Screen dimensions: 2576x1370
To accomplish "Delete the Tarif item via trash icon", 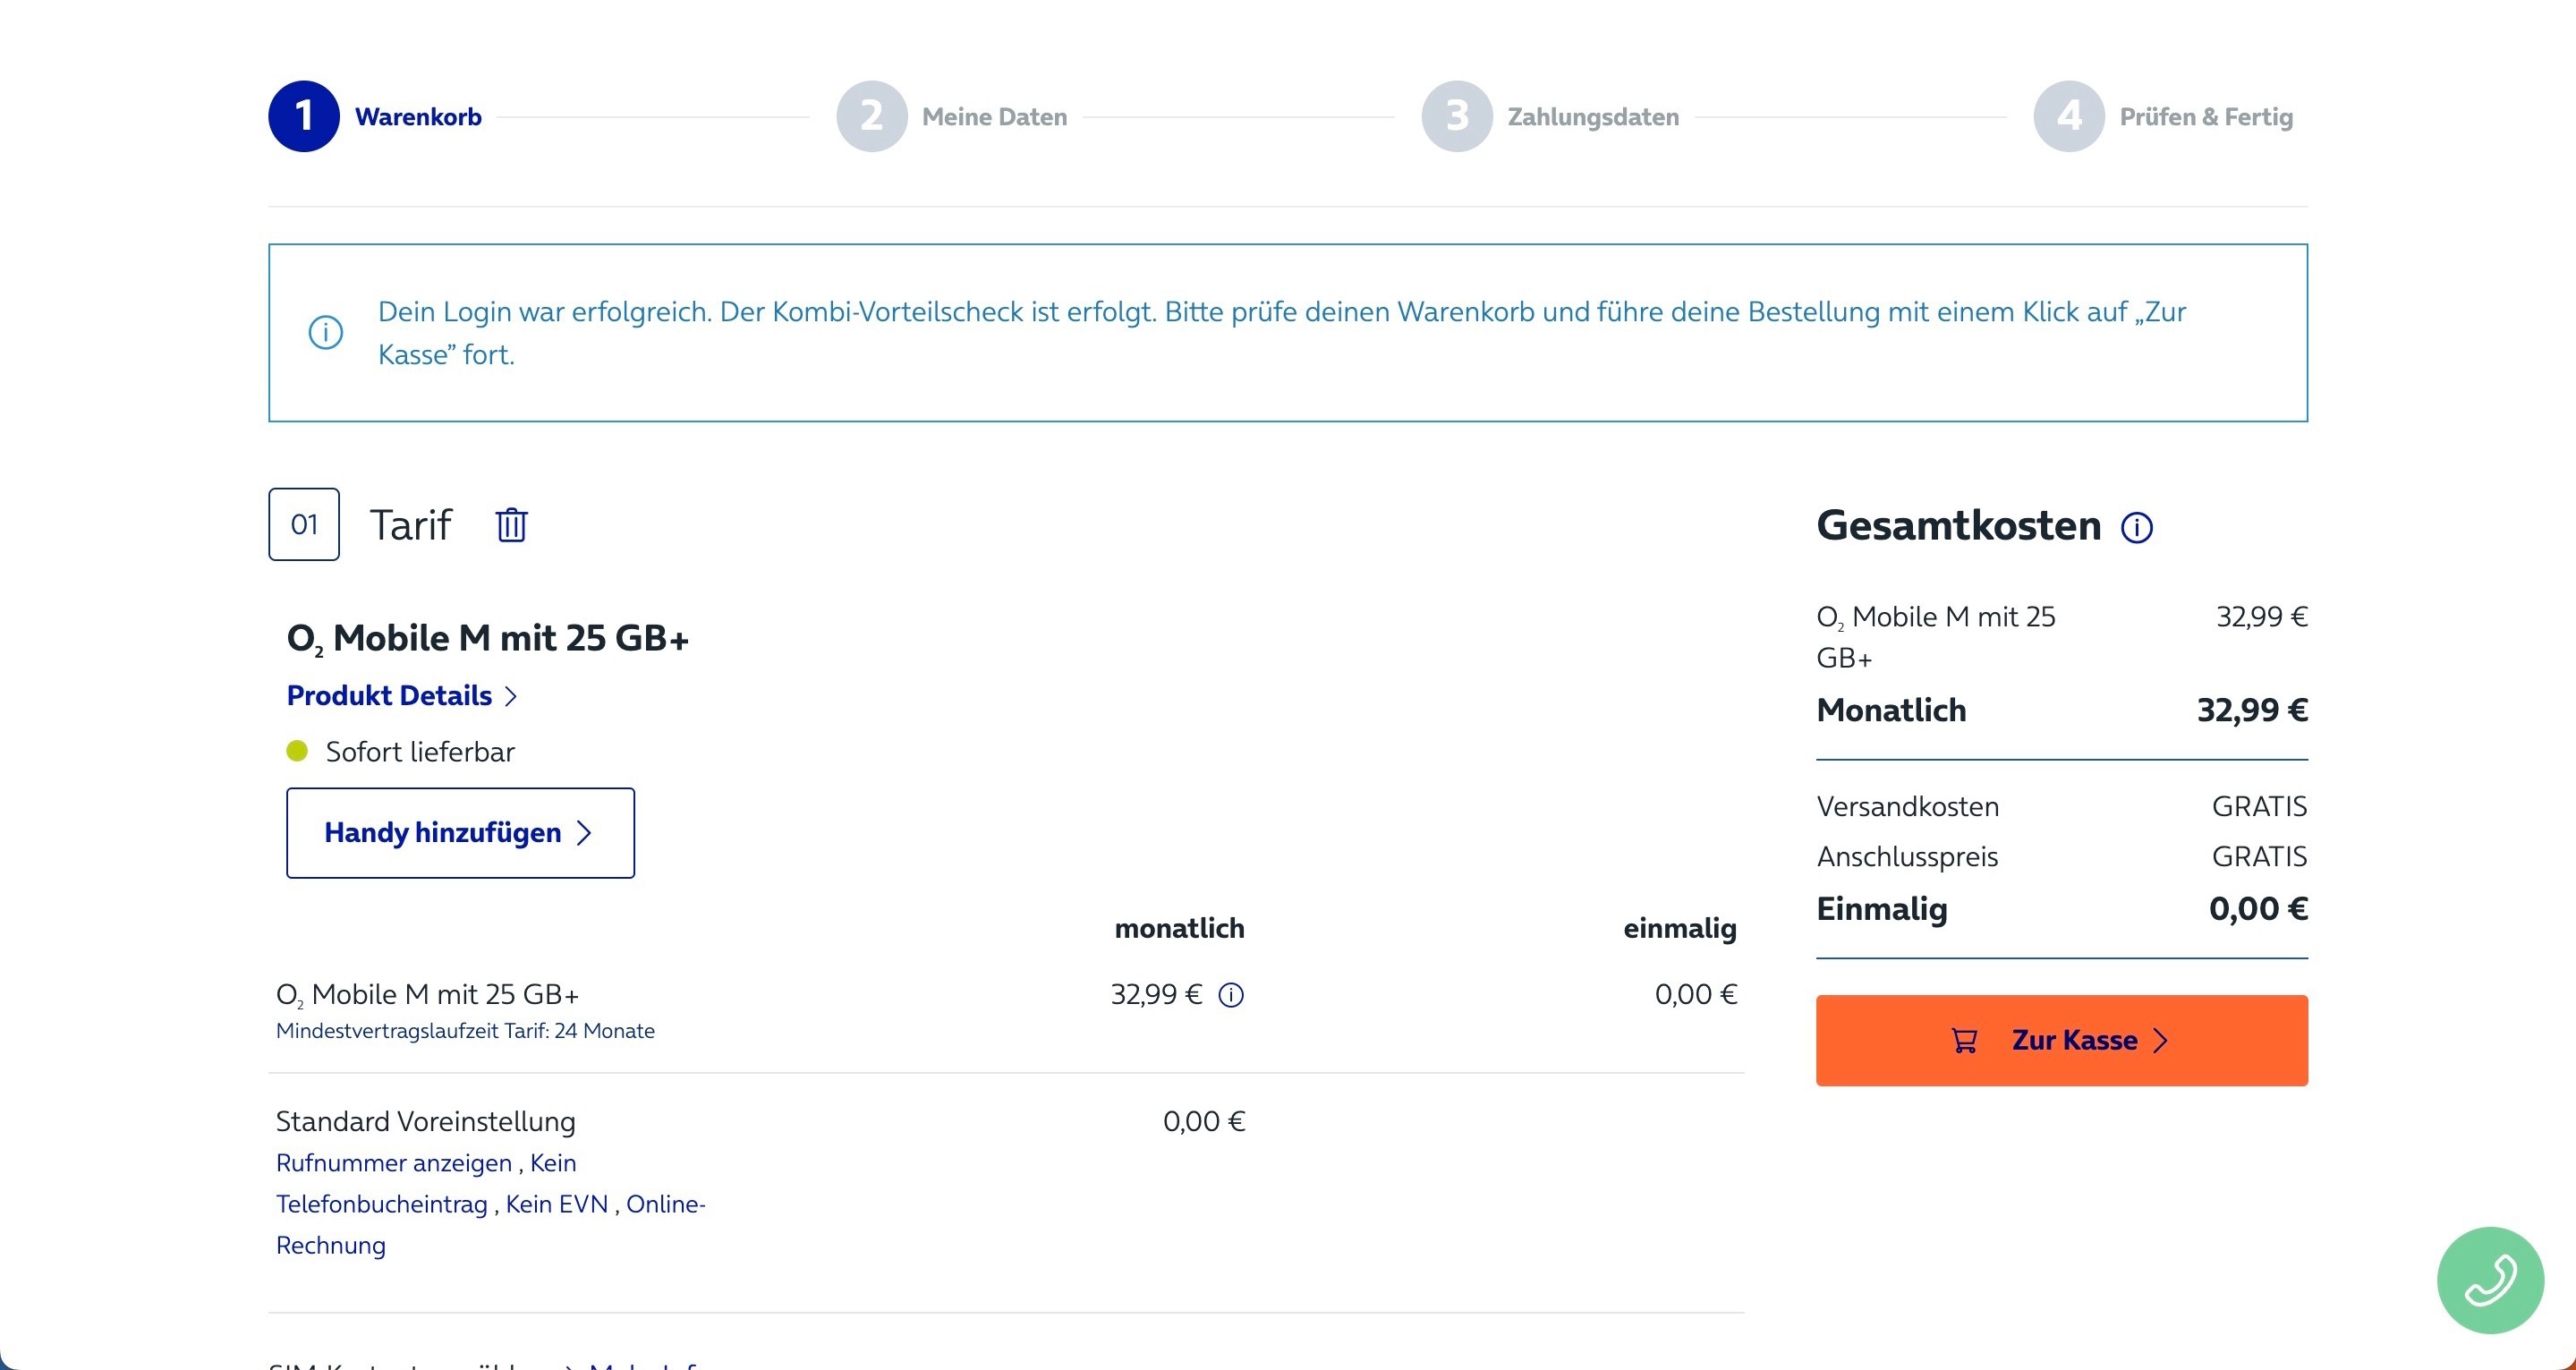I will (511, 525).
